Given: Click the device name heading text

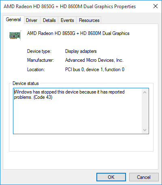Looking at the screenshot, I should [x=78, y=33].
